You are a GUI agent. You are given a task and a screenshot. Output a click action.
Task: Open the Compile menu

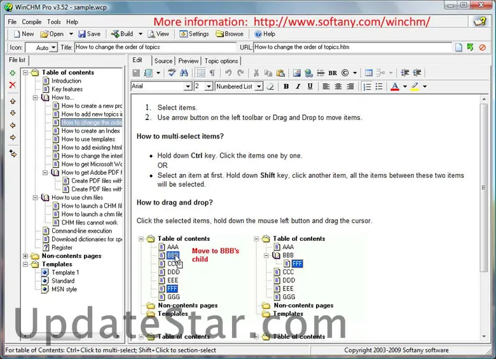coord(32,22)
